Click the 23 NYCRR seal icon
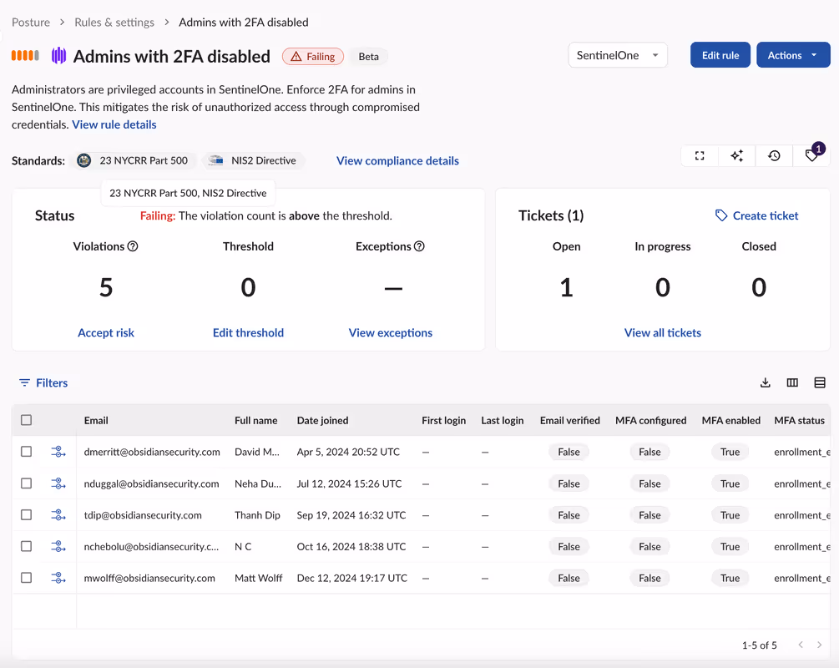 click(84, 160)
